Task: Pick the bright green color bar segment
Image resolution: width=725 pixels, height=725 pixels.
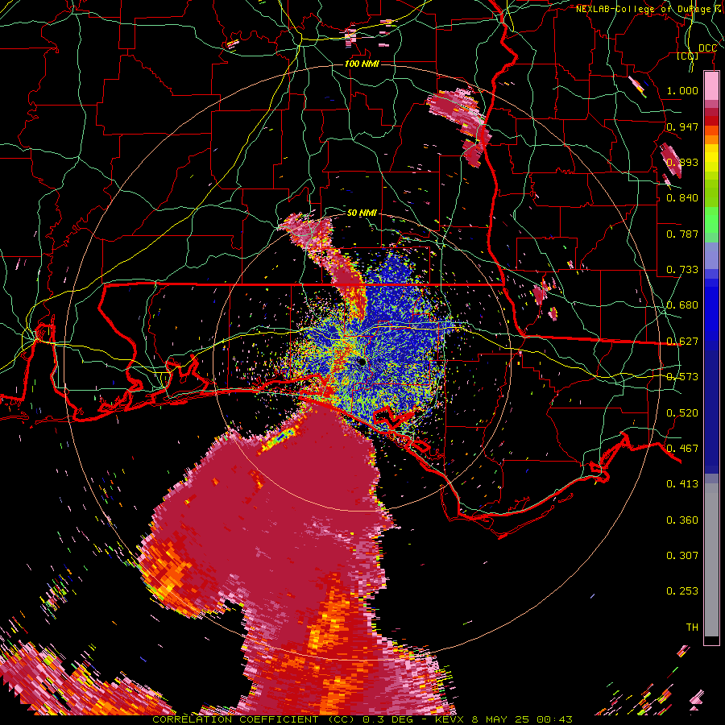Action: click(x=711, y=220)
